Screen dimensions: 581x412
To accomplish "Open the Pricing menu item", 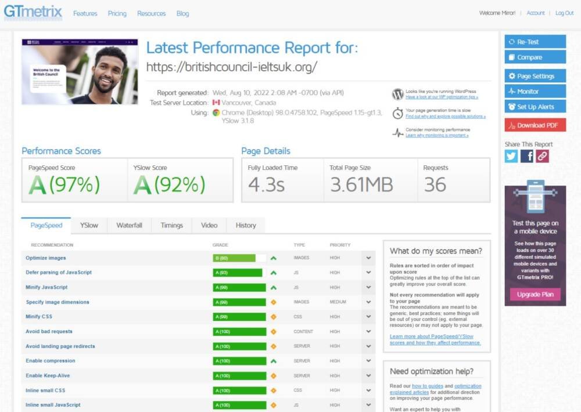I will tap(117, 13).
